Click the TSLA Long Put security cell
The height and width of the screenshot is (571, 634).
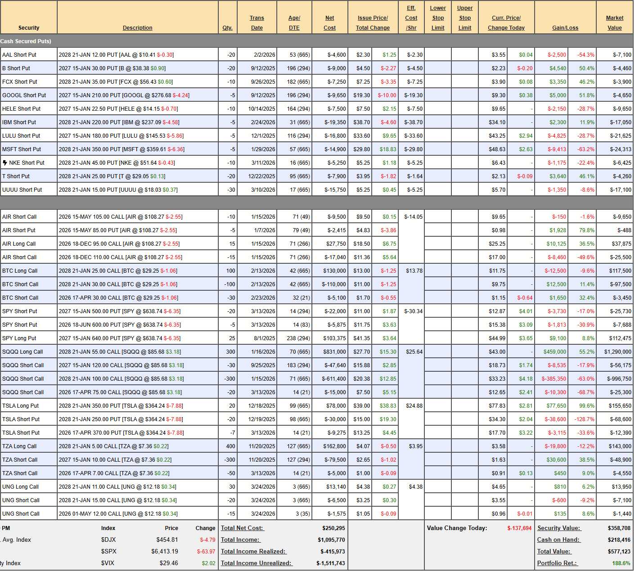pos(21,406)
